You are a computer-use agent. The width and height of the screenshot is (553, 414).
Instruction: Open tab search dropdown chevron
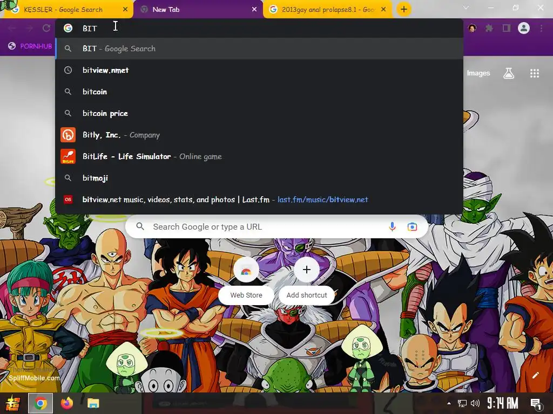pos(466,8)
